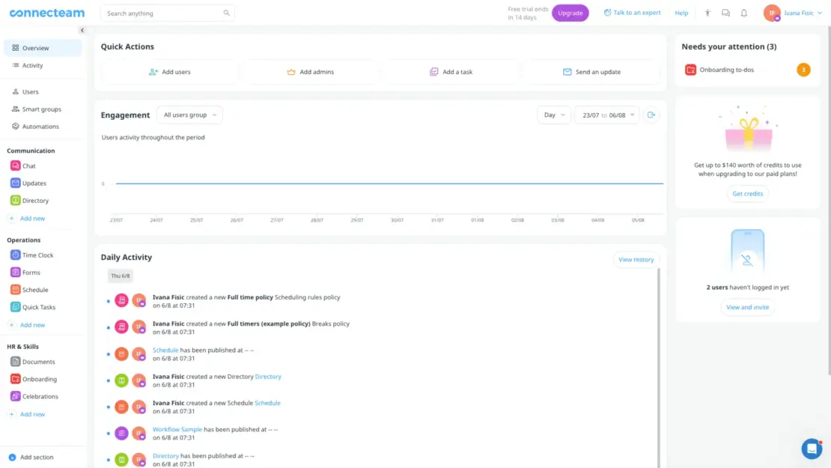This screenshot has width=831, height=468.
Task: Click the Connecteam logo
Action: coord(47,13)
